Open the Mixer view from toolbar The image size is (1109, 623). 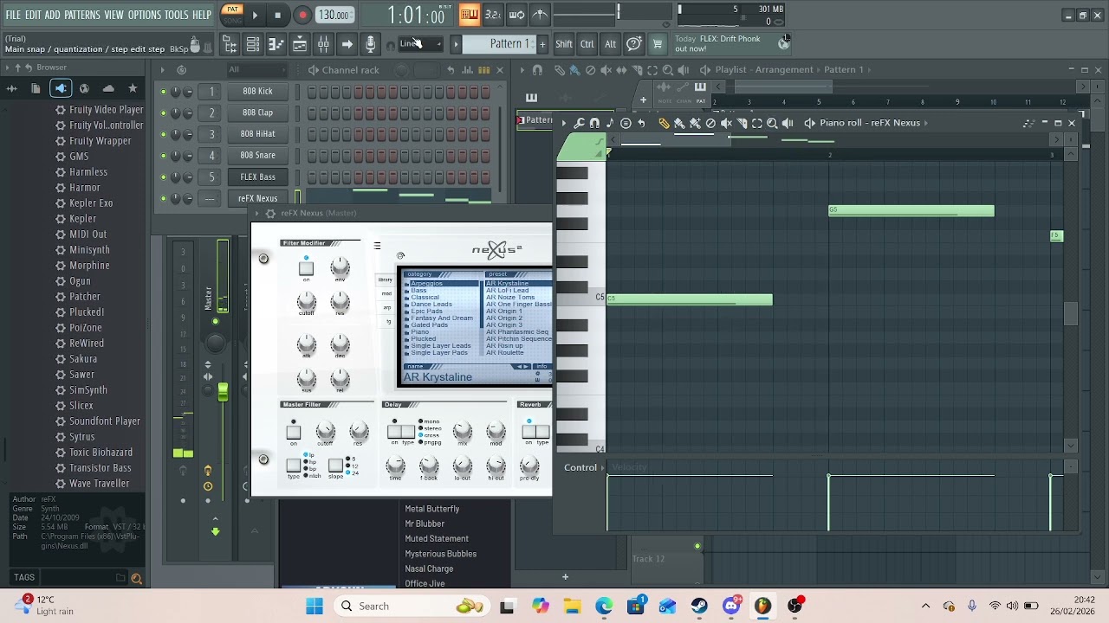tap(322, 44)
